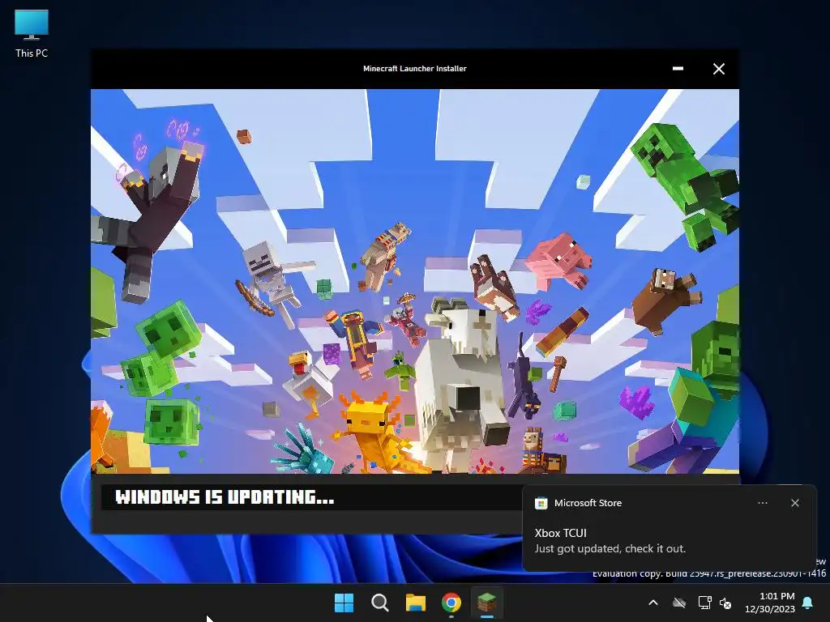Image resolution: width=830 pixels, height=622 pixels.
Task: Click the Microsoft Store notification header label
Action: click(588, 503)
